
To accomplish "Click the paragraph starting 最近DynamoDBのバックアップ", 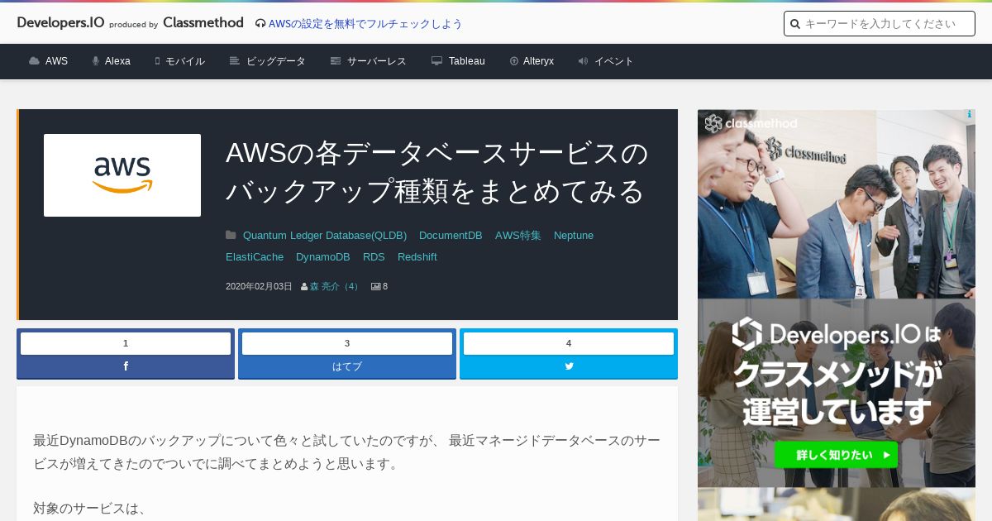I will click(346, 452).
